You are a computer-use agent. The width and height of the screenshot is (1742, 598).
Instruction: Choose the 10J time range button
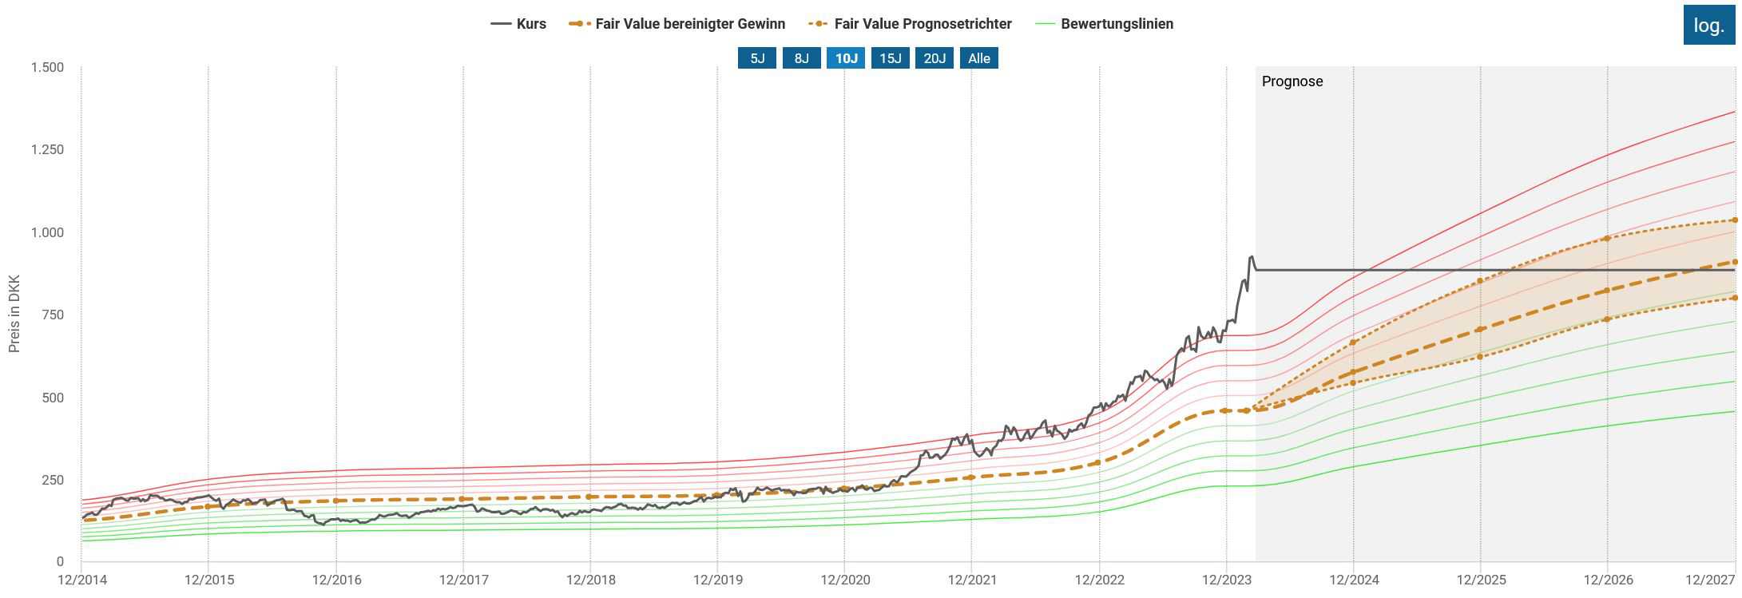click(x=846, y=58)
